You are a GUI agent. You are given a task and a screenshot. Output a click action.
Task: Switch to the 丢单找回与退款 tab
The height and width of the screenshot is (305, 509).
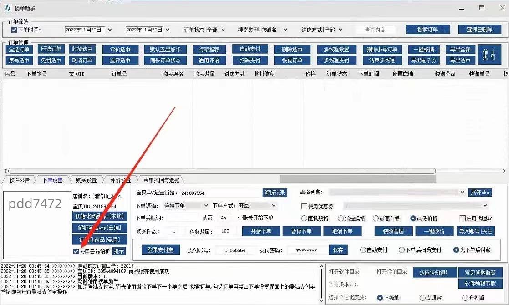(161, 180)
